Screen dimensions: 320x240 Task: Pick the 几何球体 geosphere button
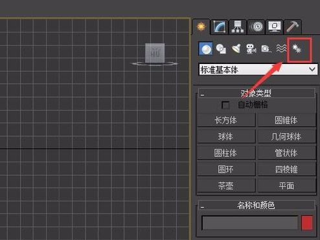click(286, 136)
